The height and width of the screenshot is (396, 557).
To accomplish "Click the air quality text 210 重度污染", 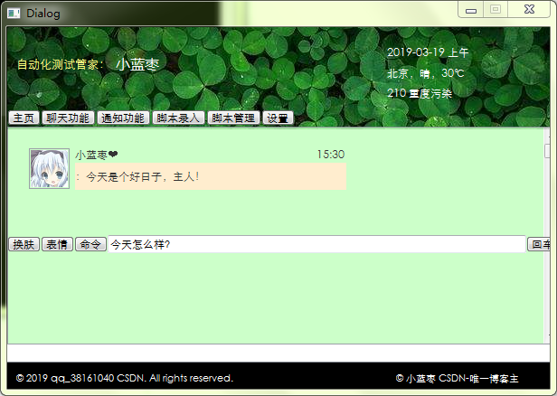I will coord(420,93).
